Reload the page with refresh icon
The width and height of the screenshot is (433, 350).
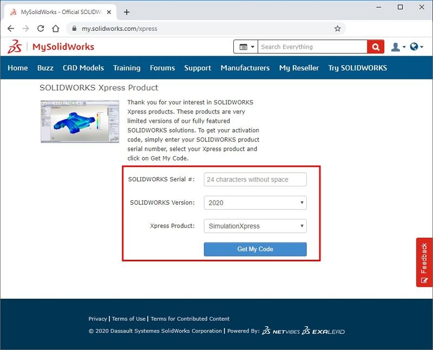41,29
